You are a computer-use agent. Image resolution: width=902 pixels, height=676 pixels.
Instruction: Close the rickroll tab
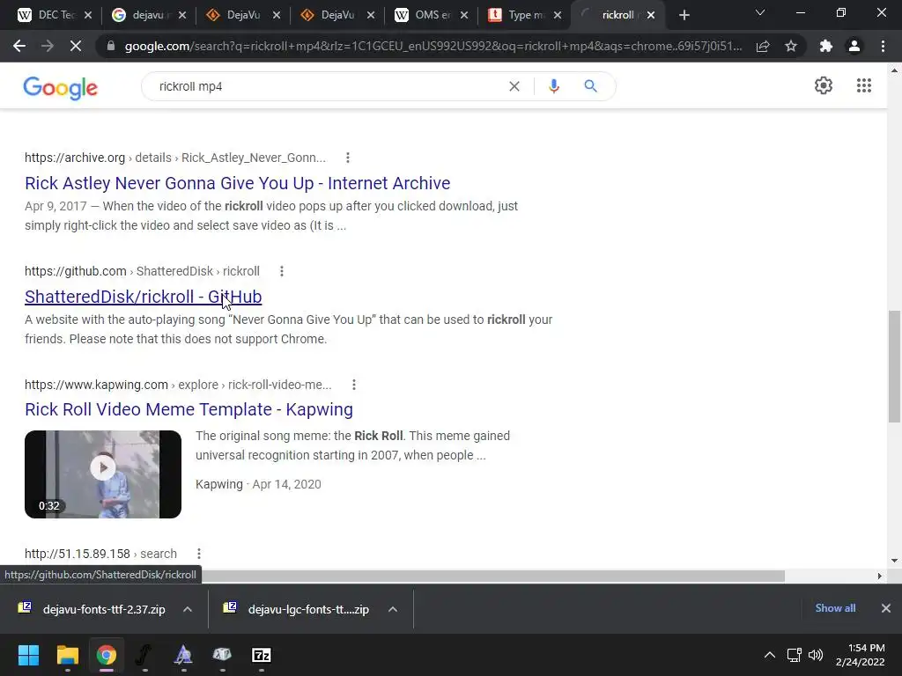[x=651, y=15]
